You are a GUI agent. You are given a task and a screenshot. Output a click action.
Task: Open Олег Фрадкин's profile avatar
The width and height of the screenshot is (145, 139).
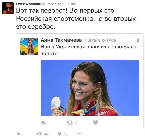[x=8, y=8]
